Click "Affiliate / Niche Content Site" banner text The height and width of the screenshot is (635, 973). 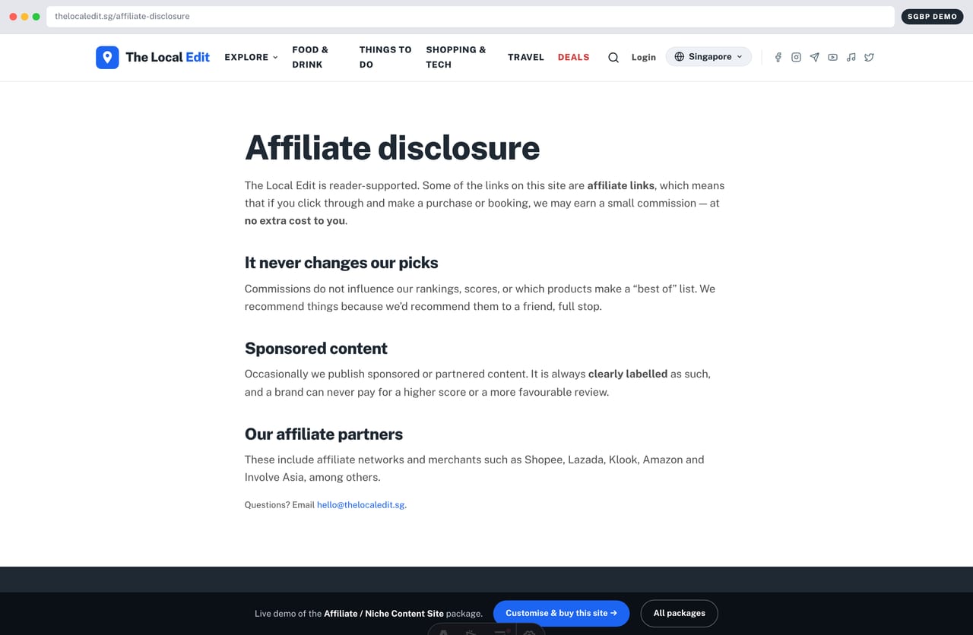(x=384, y=613)
